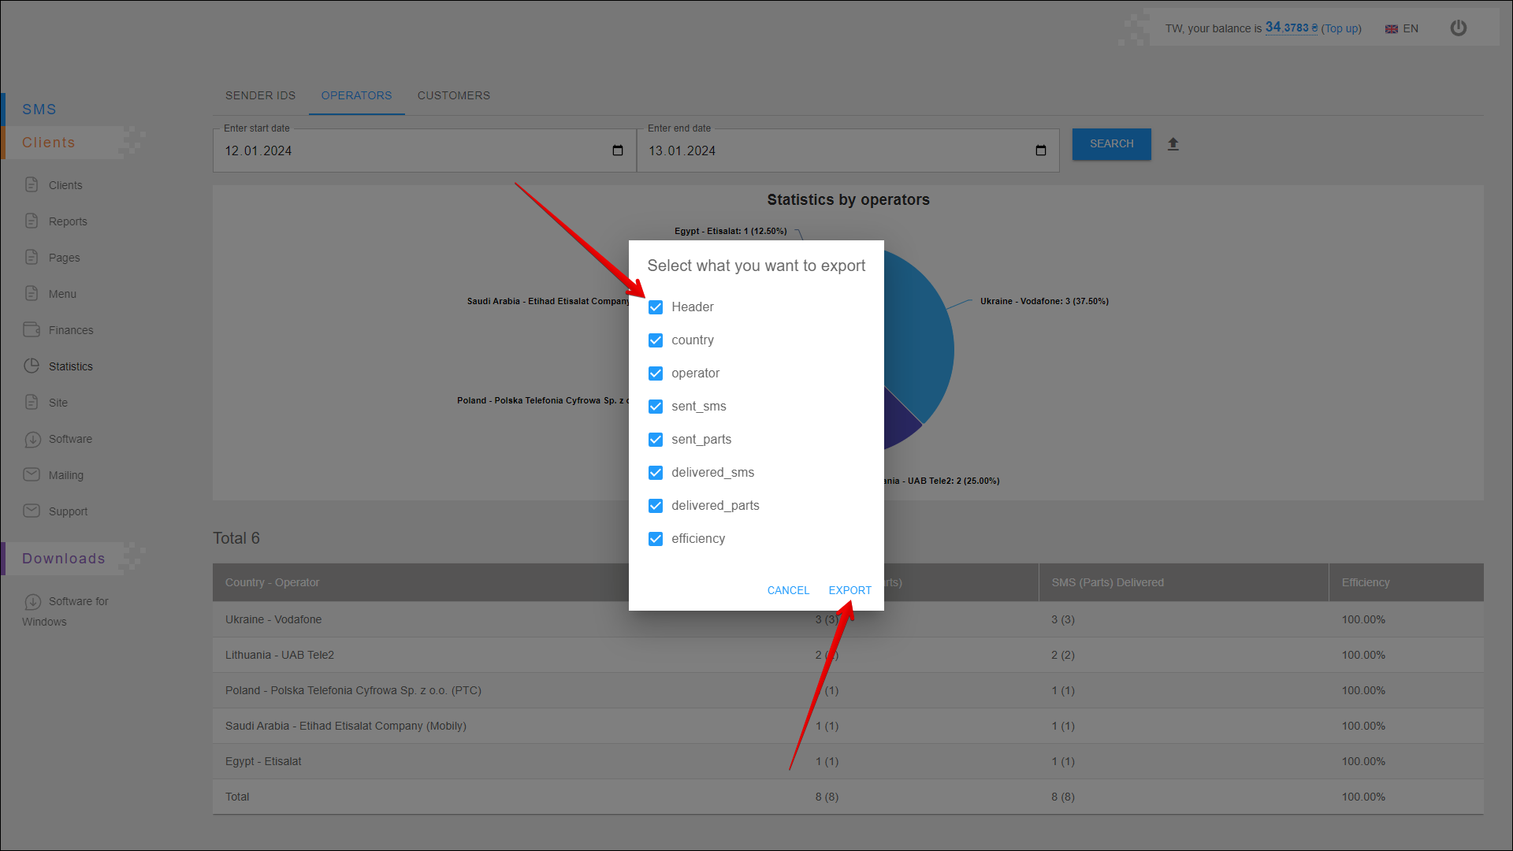Click the Top up balance link

tap(1341, 28)
